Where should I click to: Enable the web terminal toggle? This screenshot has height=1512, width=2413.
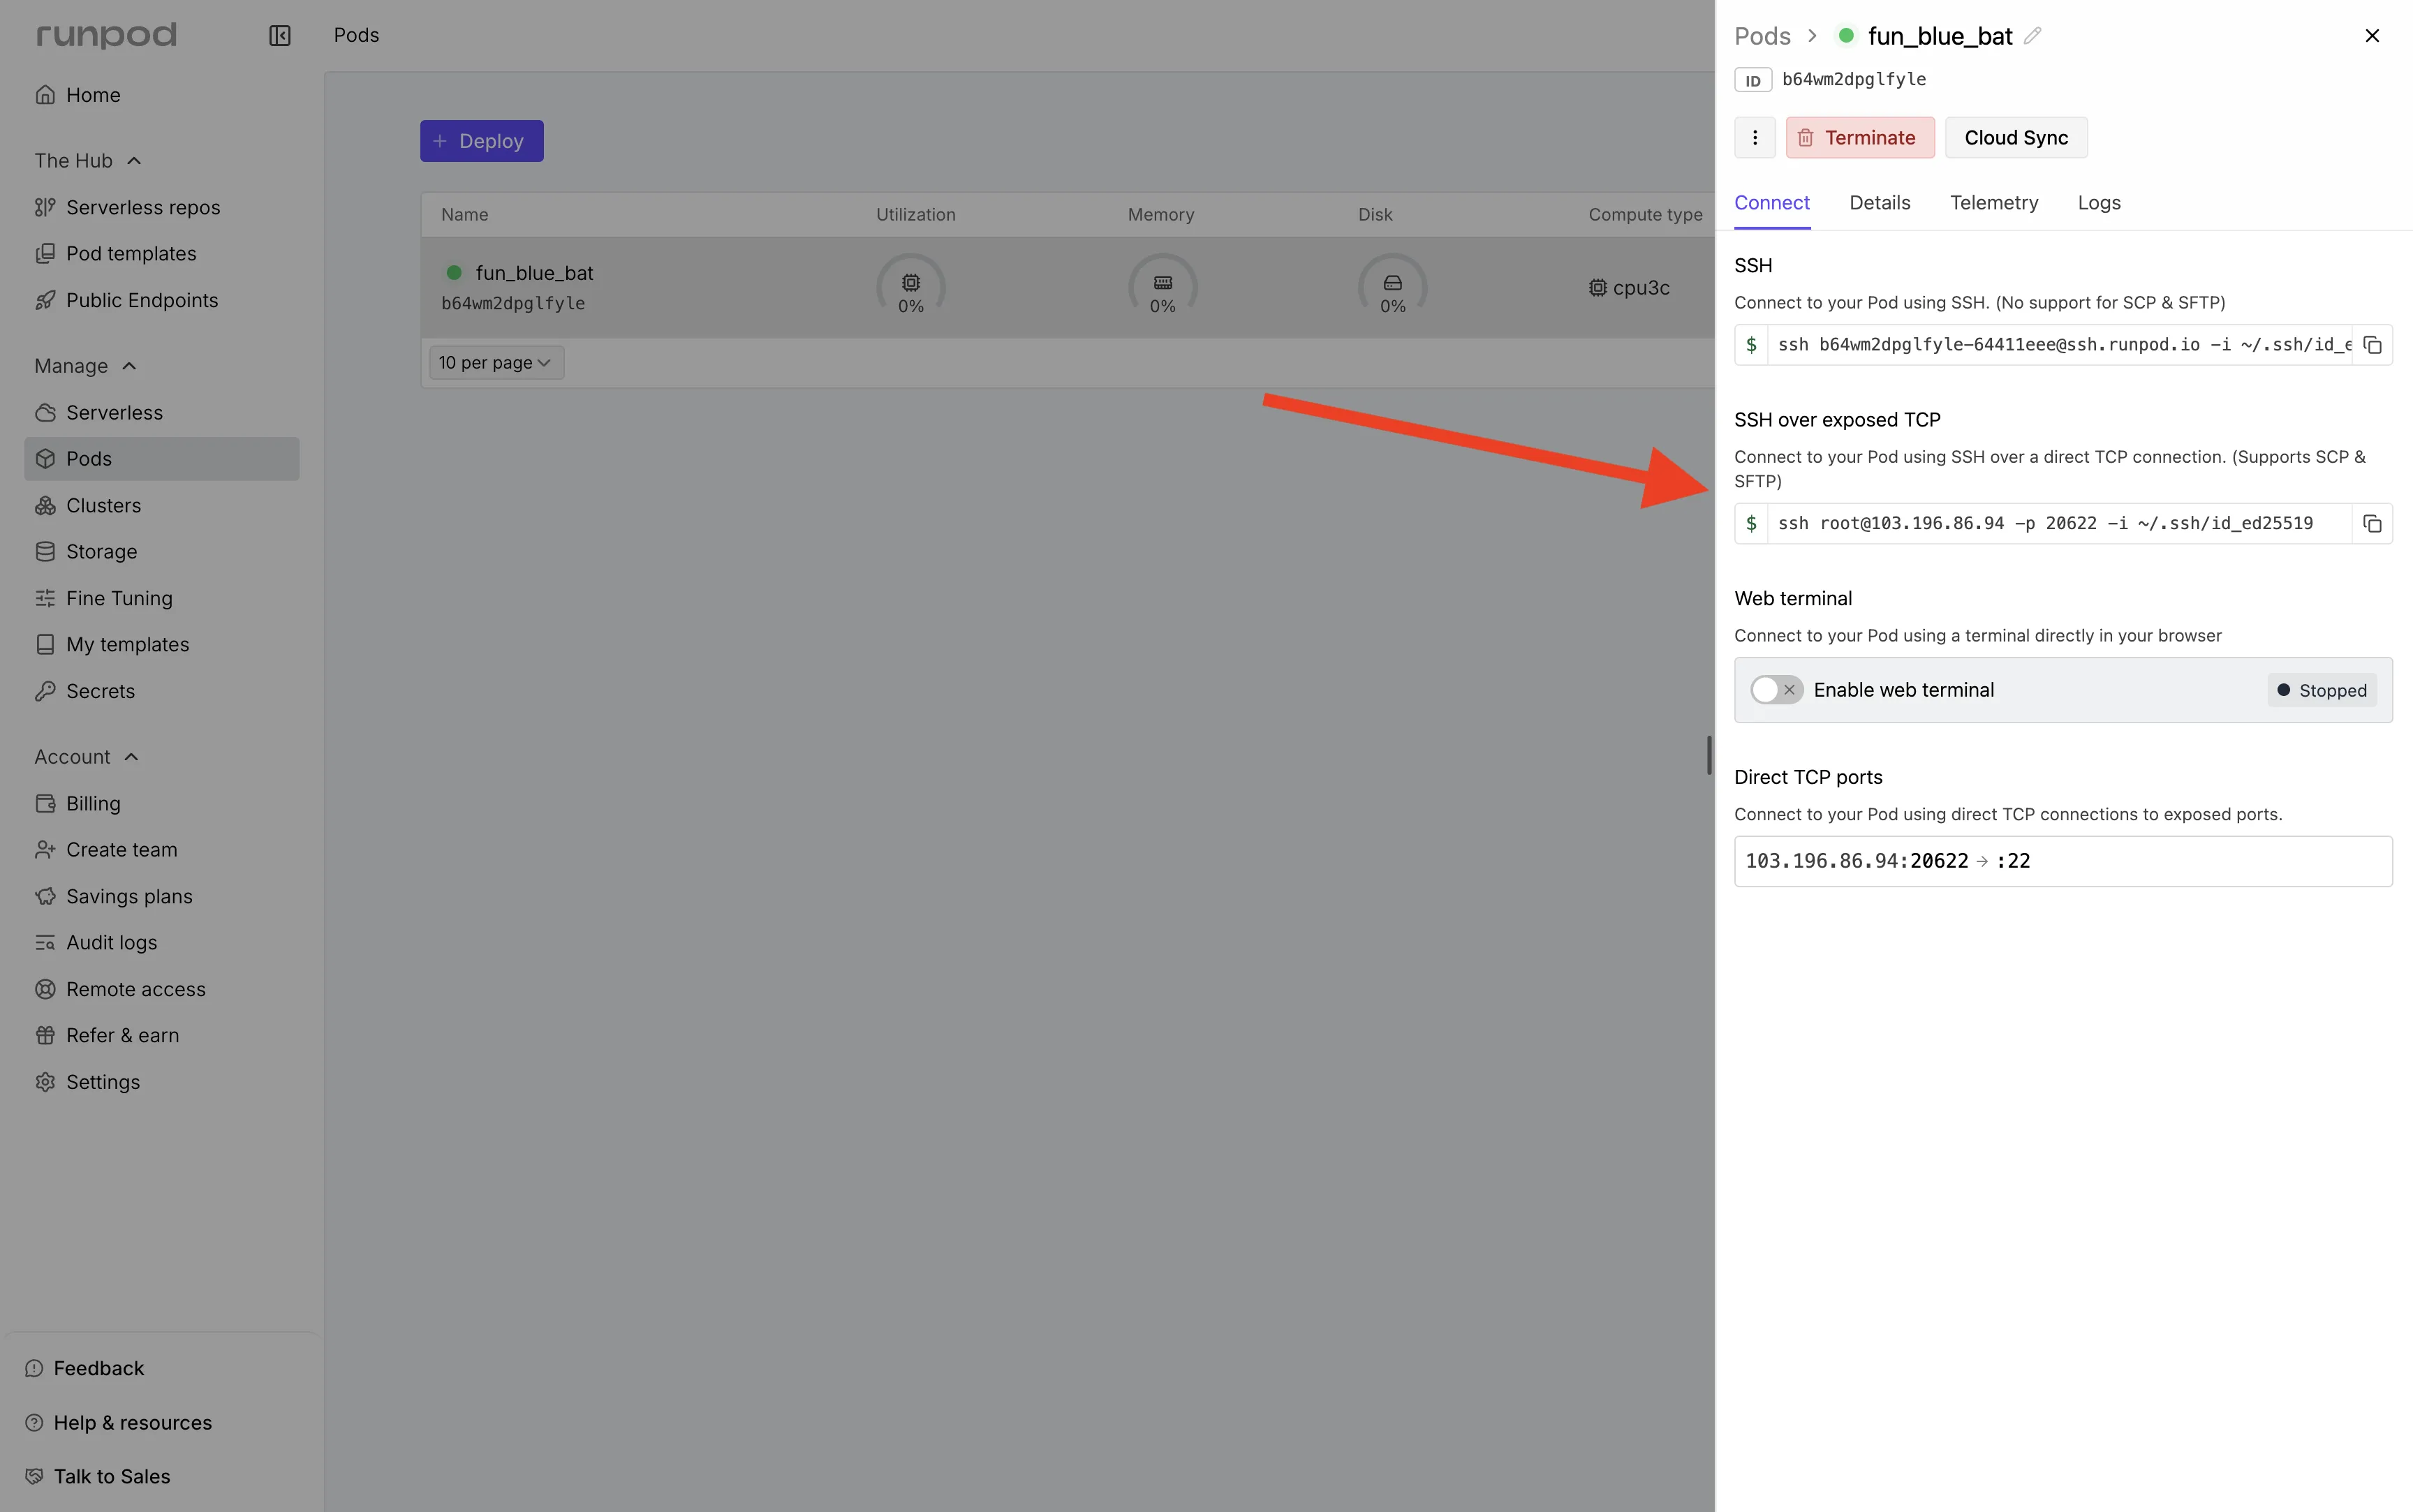pos(1777,690)
